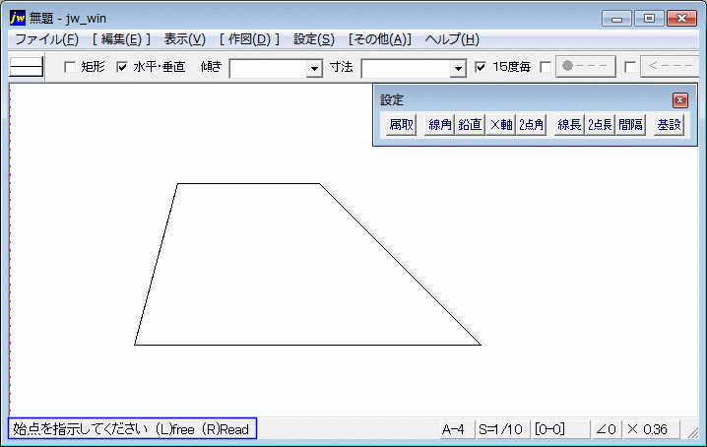This screenshot has height=447, width=707.
Task: Open the [編集(E)] menu
Action: click(121, 39)
